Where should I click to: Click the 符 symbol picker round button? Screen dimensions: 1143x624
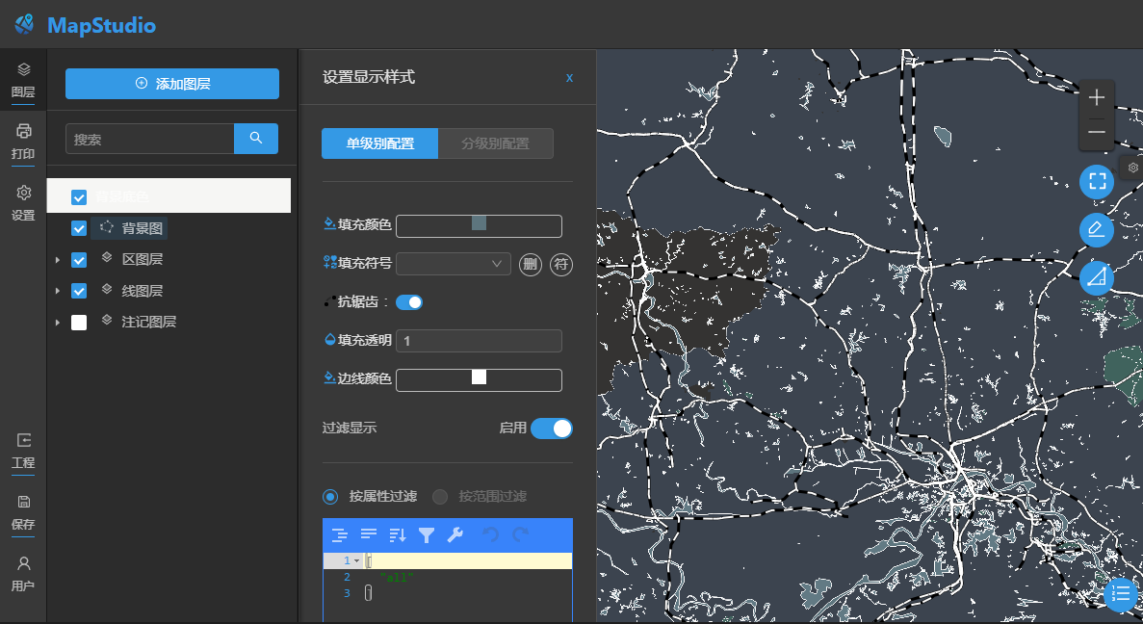pyautogui.click(x=560, y=264)
